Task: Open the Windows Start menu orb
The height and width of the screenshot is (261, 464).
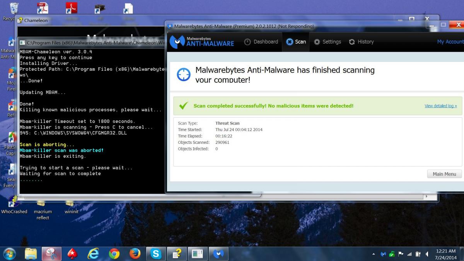Action: [9, 254]
